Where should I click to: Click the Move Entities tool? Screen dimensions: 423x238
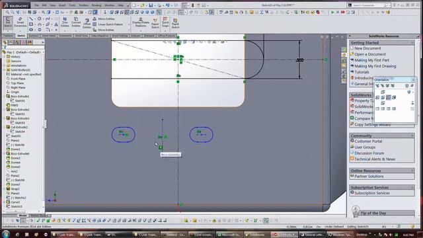pos(103,30)
